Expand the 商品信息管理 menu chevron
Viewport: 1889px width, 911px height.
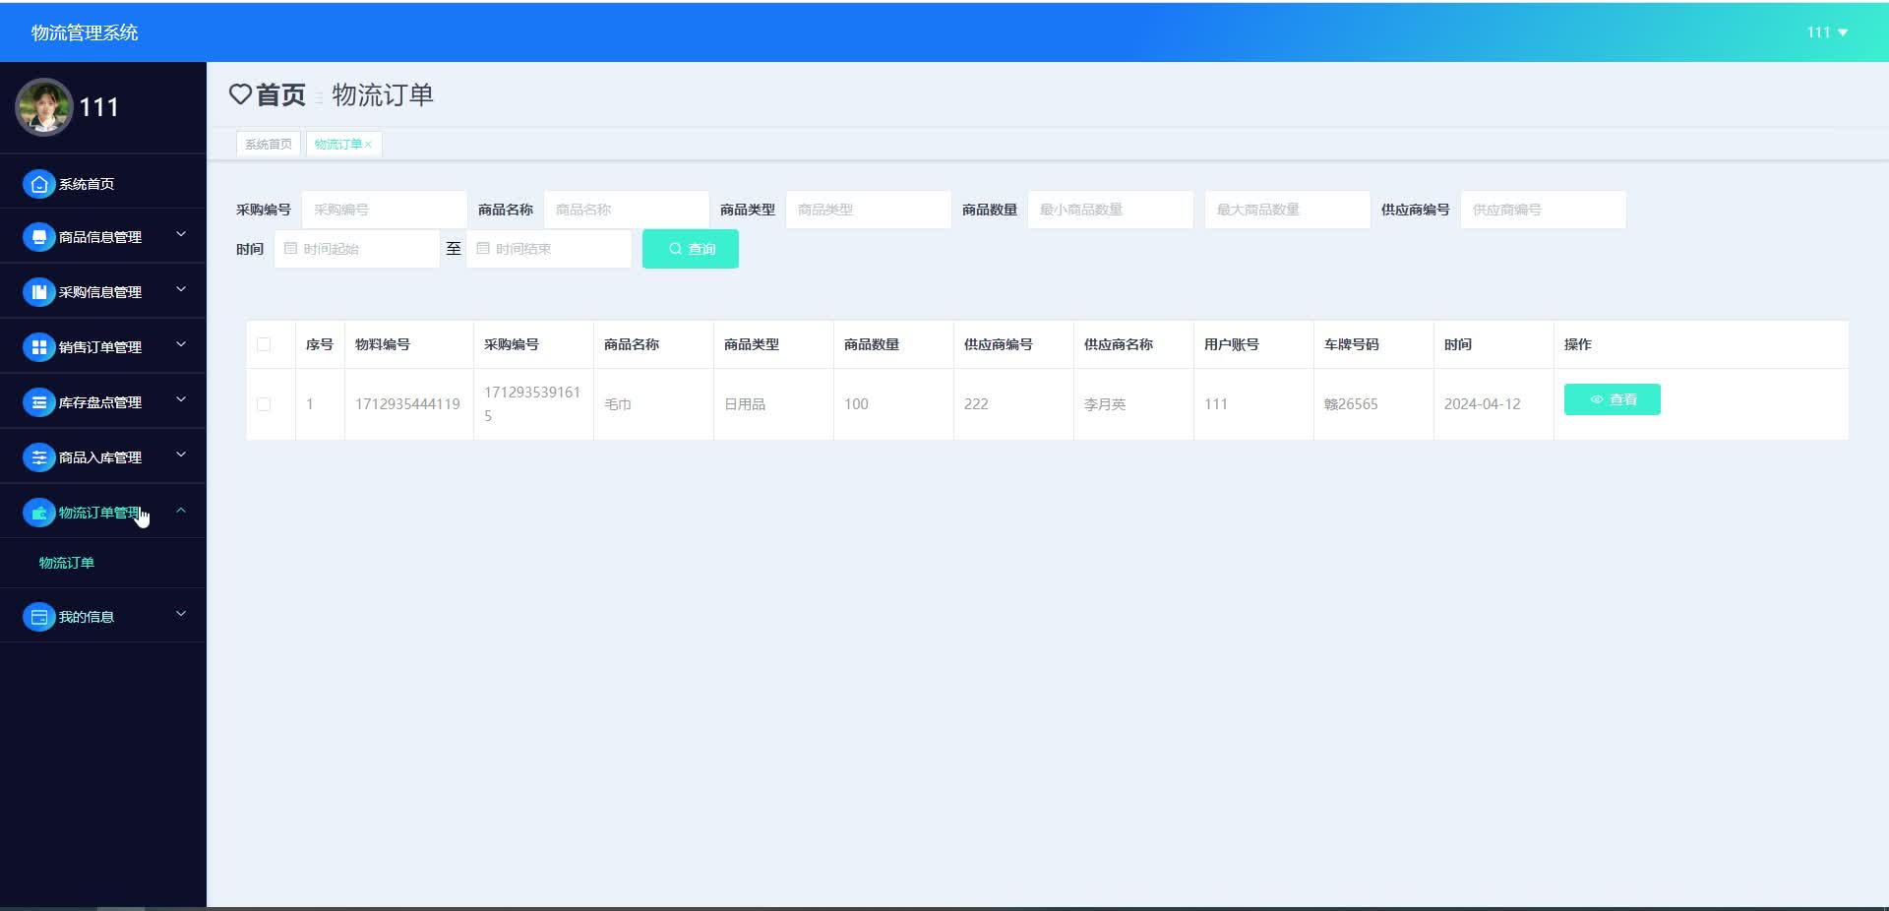pos(181,234)
